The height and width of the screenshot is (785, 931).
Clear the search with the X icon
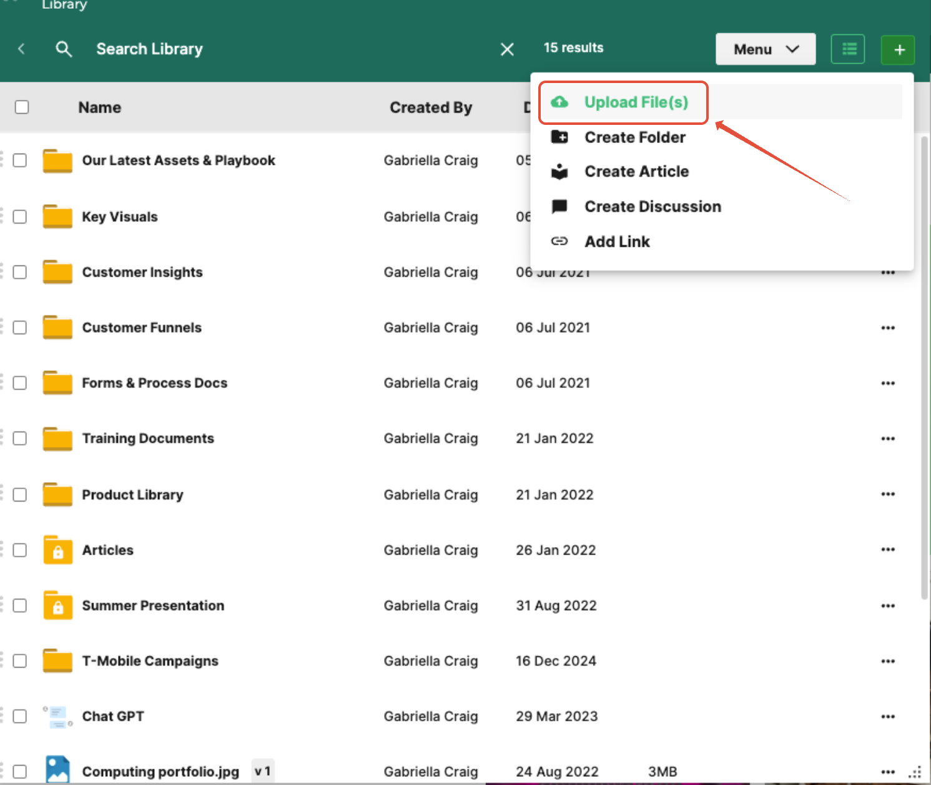(507, 49)
